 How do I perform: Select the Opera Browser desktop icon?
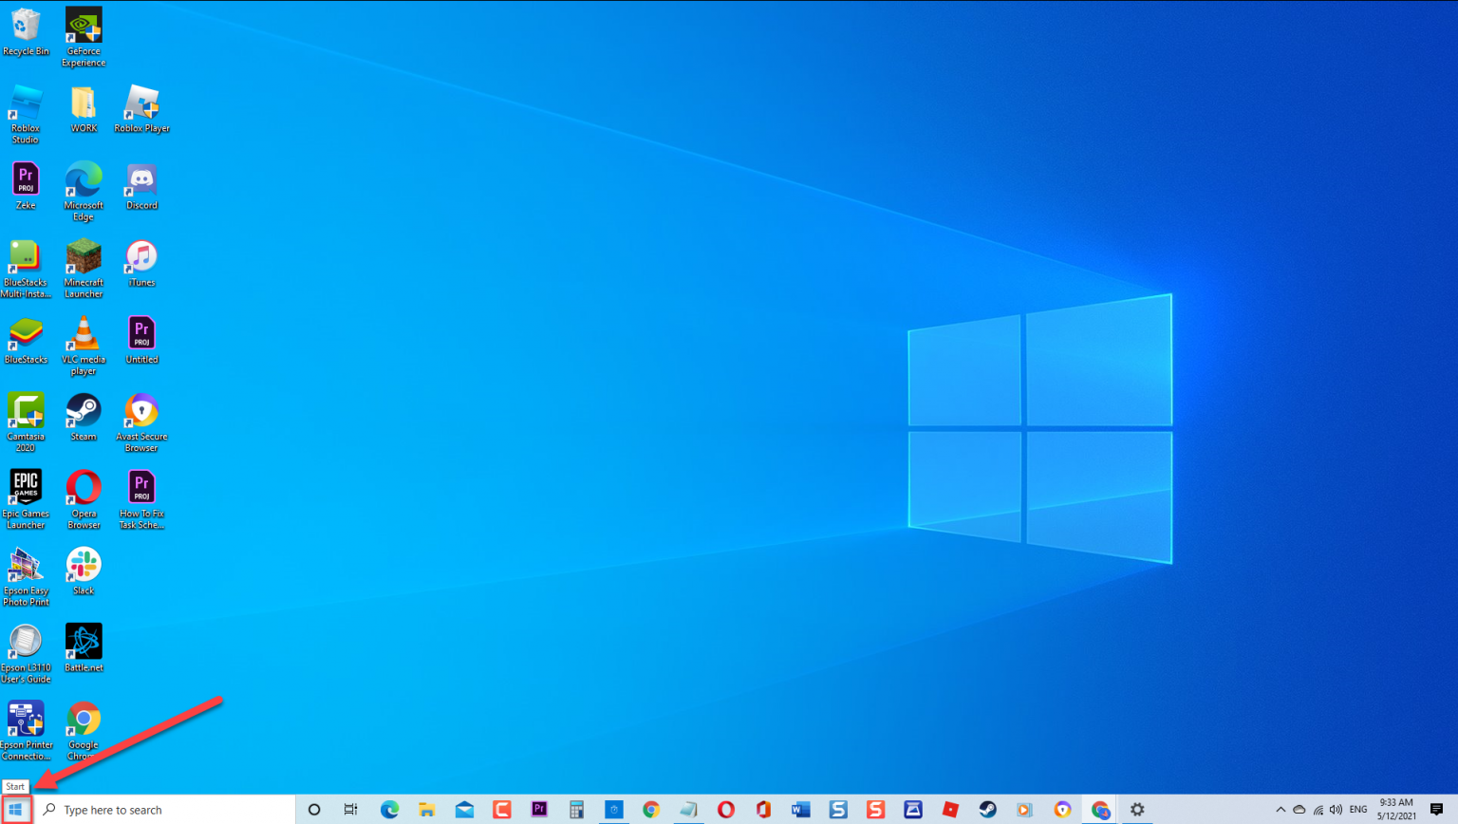pyautogui.click(x=84, y=499)
